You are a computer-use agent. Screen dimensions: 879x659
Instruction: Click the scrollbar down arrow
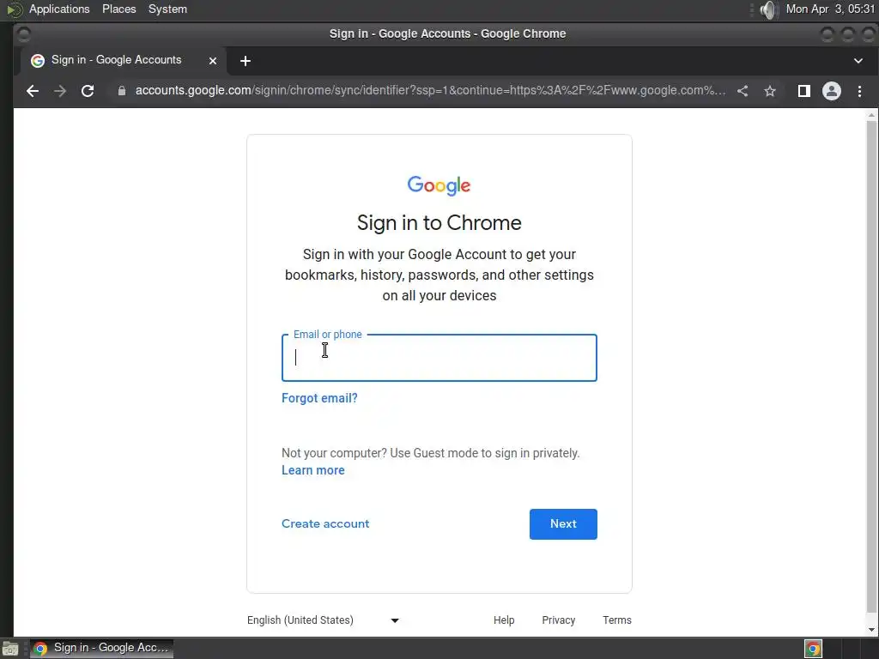pyautogui.click(x=871, y=630)
